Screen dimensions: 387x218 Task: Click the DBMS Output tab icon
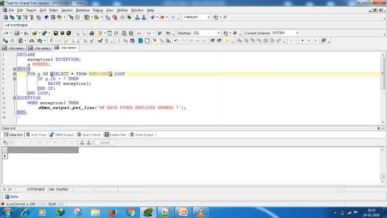52,134
